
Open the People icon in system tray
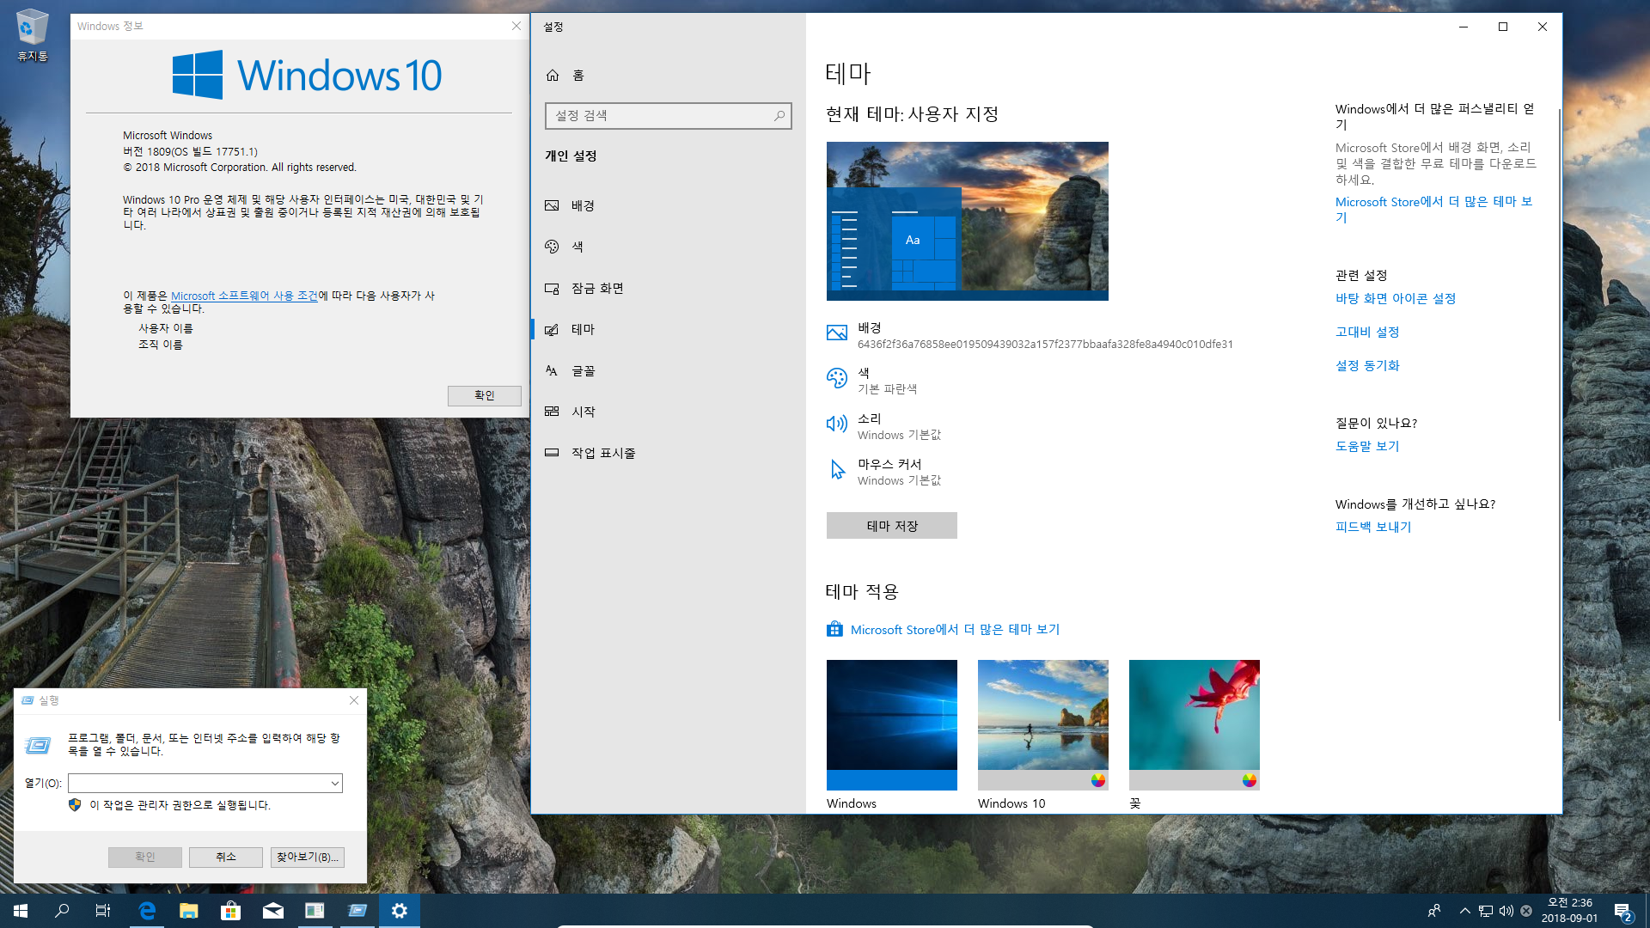pyautogui.click(x=1433, y=911)
